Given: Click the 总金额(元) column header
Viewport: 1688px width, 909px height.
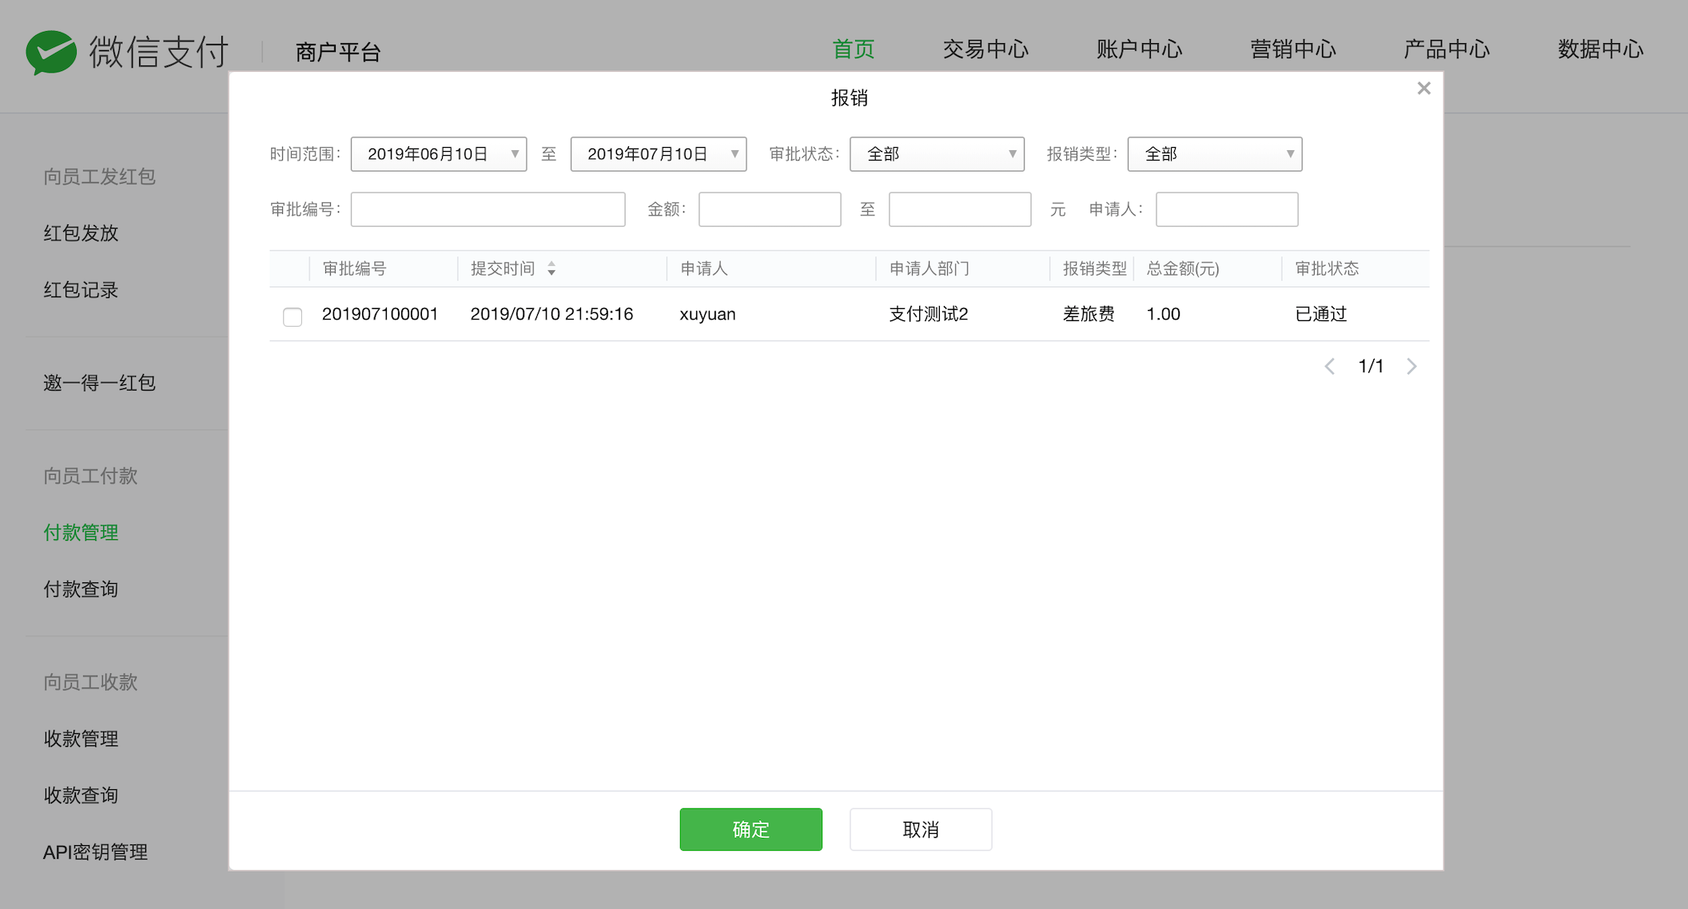Looking at the screenshot, I should tap(1183, 269).
